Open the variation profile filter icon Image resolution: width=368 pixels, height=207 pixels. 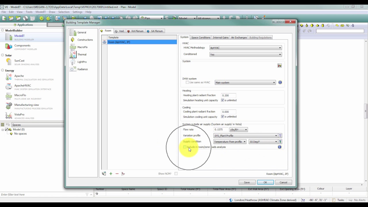(x=280, y=136)
